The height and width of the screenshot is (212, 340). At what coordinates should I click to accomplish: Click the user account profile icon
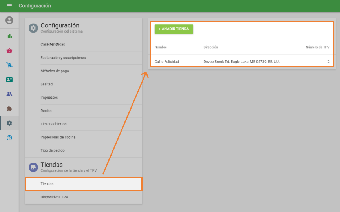(x=9, y=20)
